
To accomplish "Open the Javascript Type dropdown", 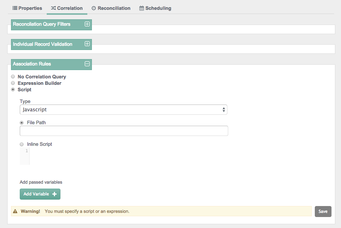I will click(123, 109).
